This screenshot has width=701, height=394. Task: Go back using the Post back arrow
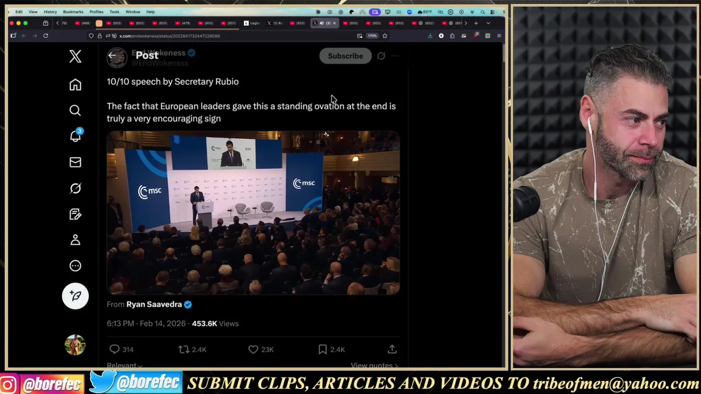pyautogui.click(x=112, y=55)
